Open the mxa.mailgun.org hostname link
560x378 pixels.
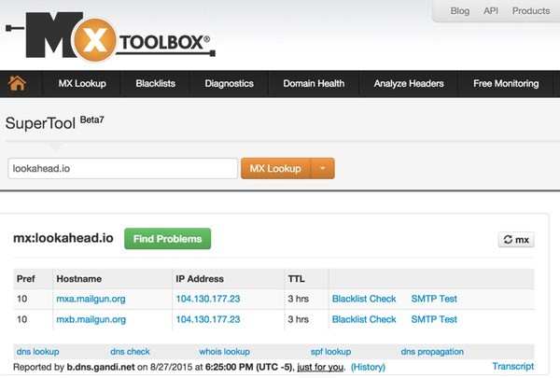pos(91,299)
